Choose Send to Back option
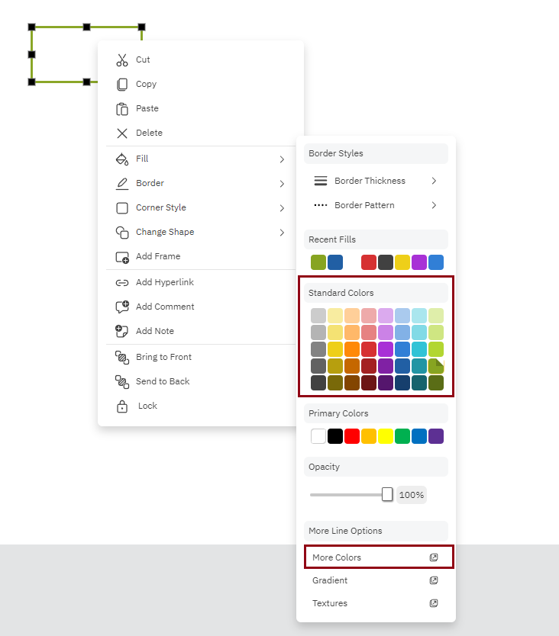The width and height of the screenshot is (559, 636). tap(162, 382)
